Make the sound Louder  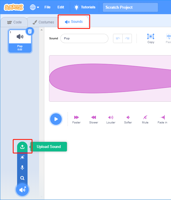[x=111, y=120]
